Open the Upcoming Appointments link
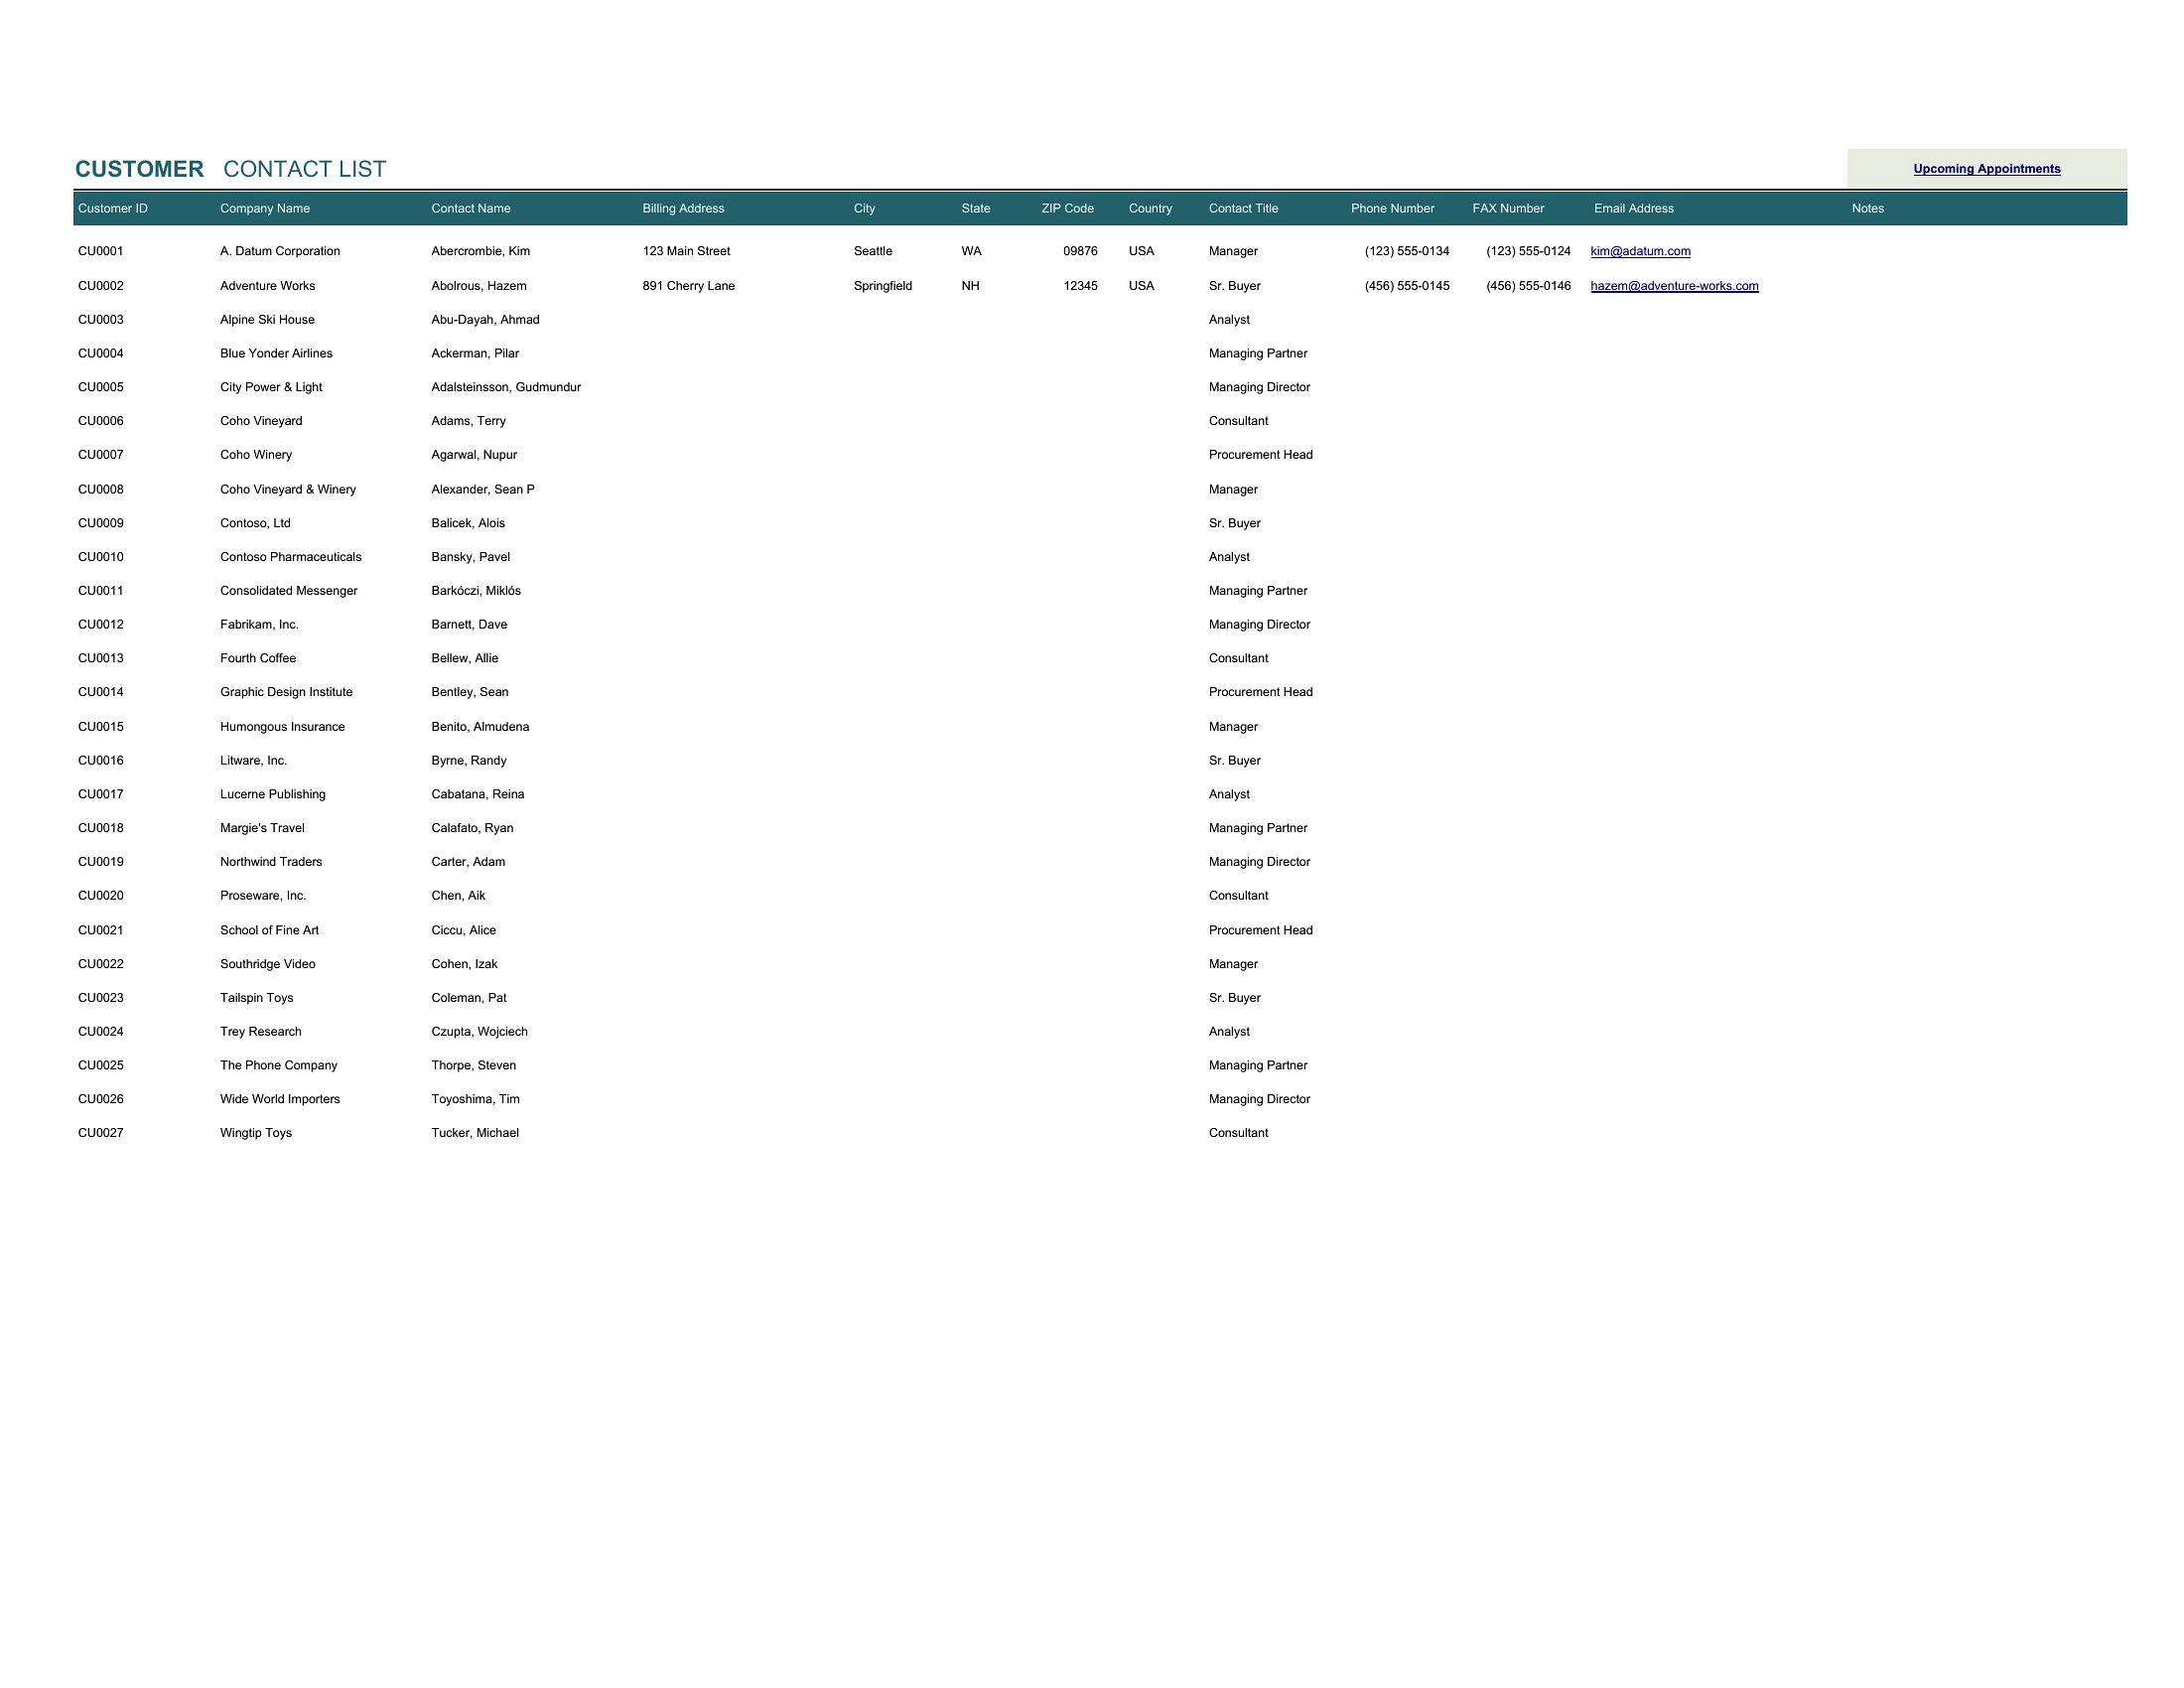 (x=1986, y=169)
